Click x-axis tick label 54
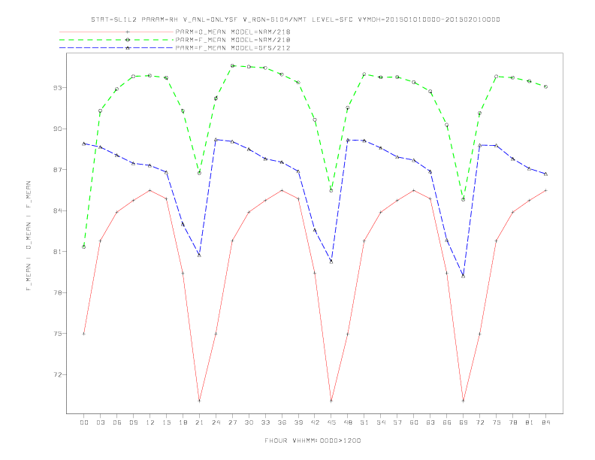595x460 pixels. click(381, 422)
